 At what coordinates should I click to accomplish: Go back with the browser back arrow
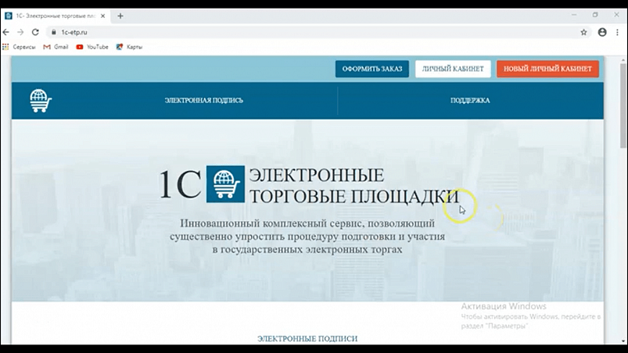click(5, 32)
